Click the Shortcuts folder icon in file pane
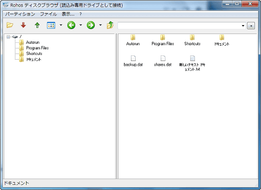The image size is (261, 190). (192, 37)
